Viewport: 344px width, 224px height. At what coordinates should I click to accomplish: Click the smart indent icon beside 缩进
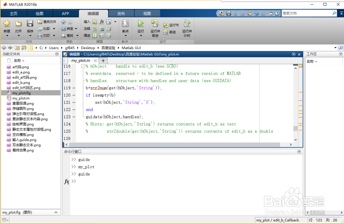(x=95, y=35)
